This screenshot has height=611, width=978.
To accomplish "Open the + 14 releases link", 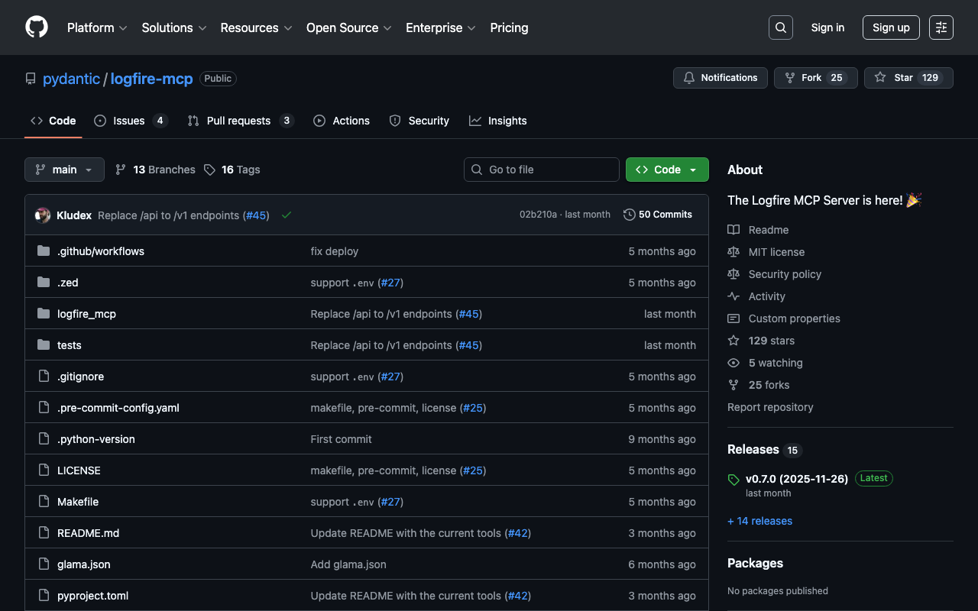I will (759, 521).
